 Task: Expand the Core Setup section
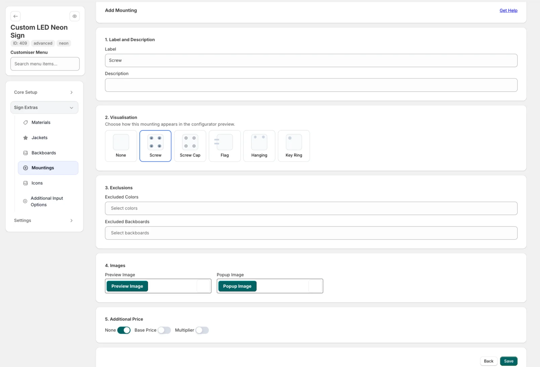(x=44, y=92)
